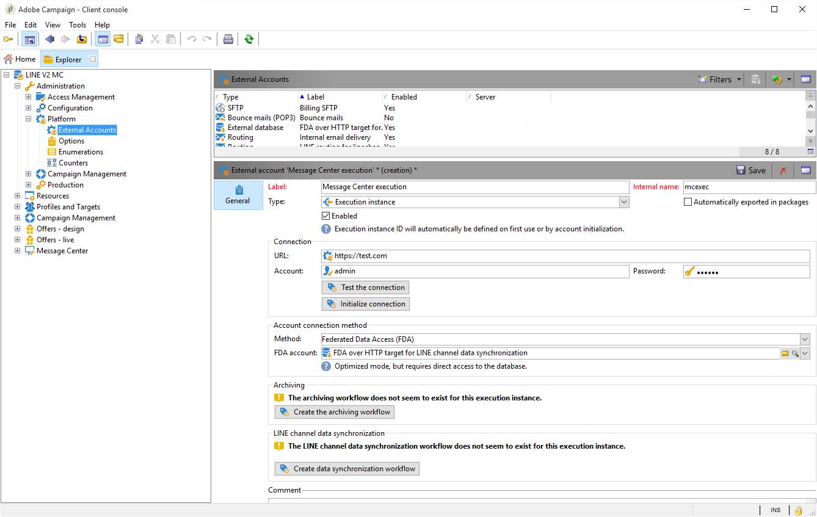Click Test the connection button
This screenshot has width=817, height=517.
tap(365, 287)
